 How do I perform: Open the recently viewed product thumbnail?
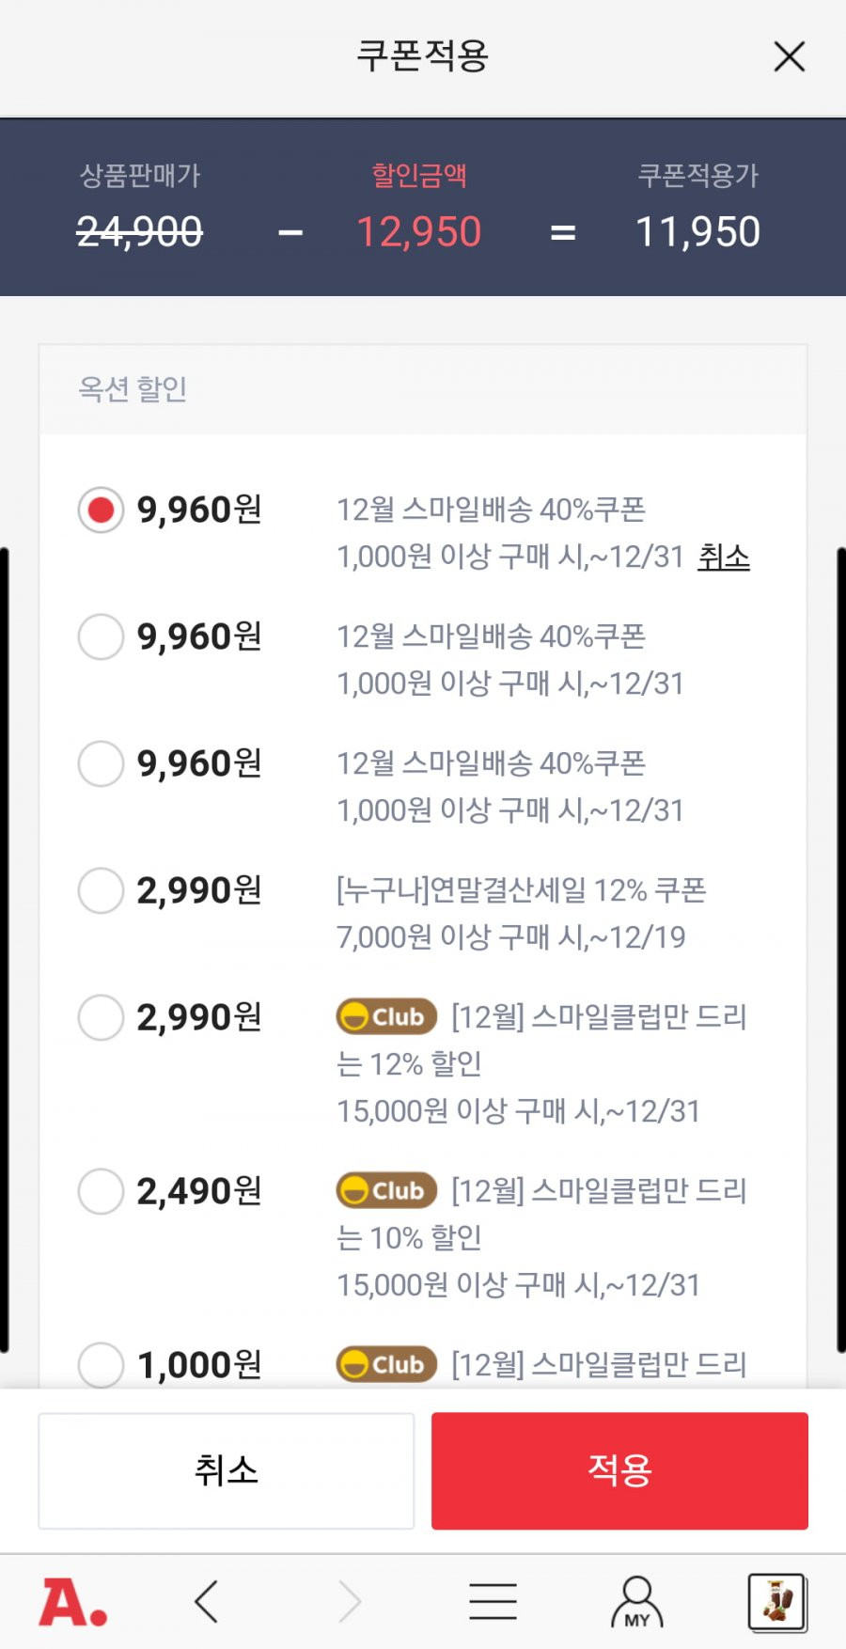[776, 1602]
